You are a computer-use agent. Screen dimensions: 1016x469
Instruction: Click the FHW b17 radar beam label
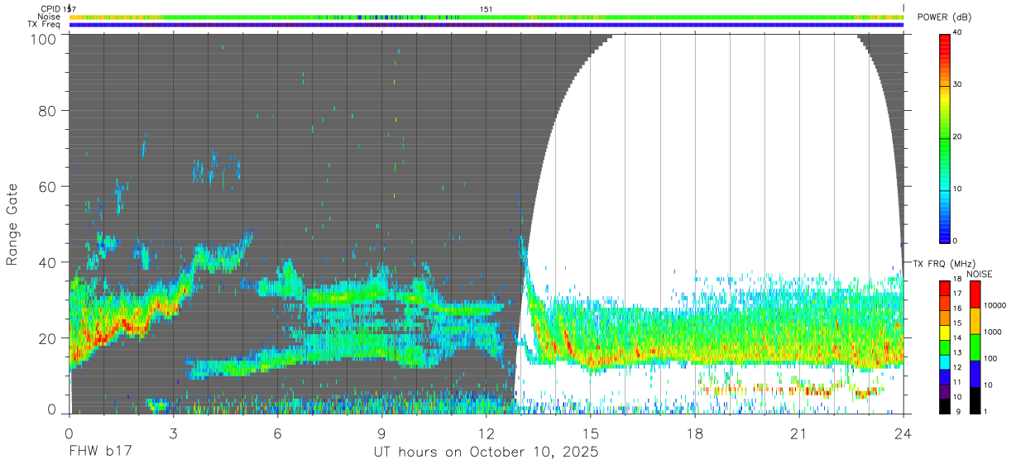[x=100, y=452]
